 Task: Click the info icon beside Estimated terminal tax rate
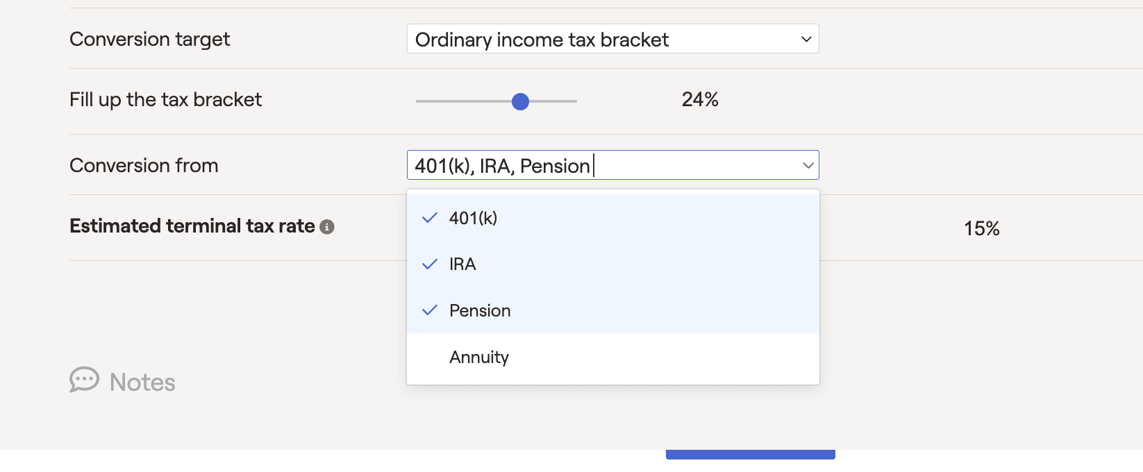[x=327, y=227]
